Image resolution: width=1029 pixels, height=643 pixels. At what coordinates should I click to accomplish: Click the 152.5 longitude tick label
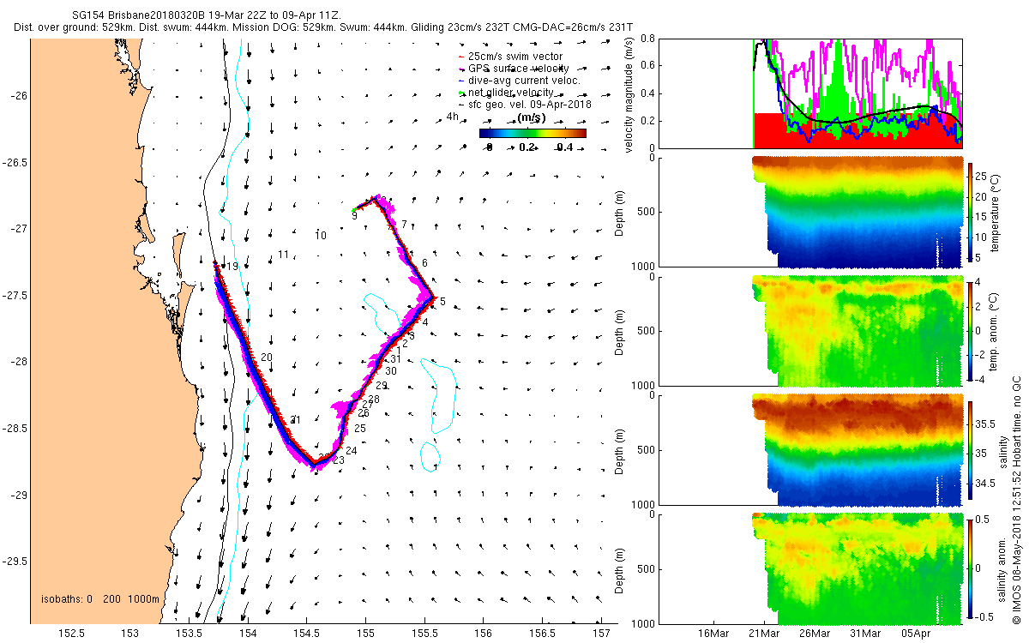click(x=70, y=634)
